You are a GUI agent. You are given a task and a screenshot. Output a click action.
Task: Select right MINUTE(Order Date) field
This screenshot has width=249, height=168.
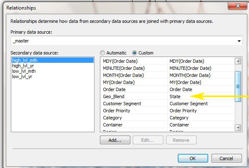[190, 68]
